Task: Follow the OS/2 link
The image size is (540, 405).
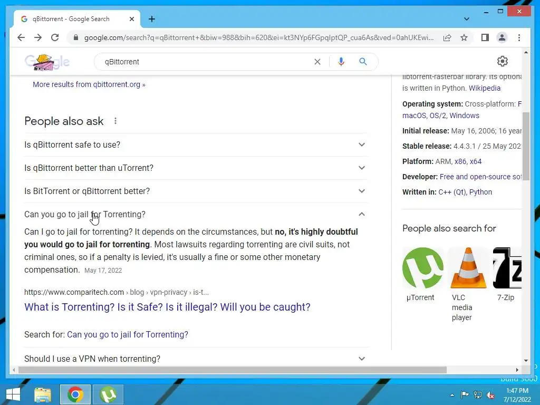Action: tap(437, 115)
